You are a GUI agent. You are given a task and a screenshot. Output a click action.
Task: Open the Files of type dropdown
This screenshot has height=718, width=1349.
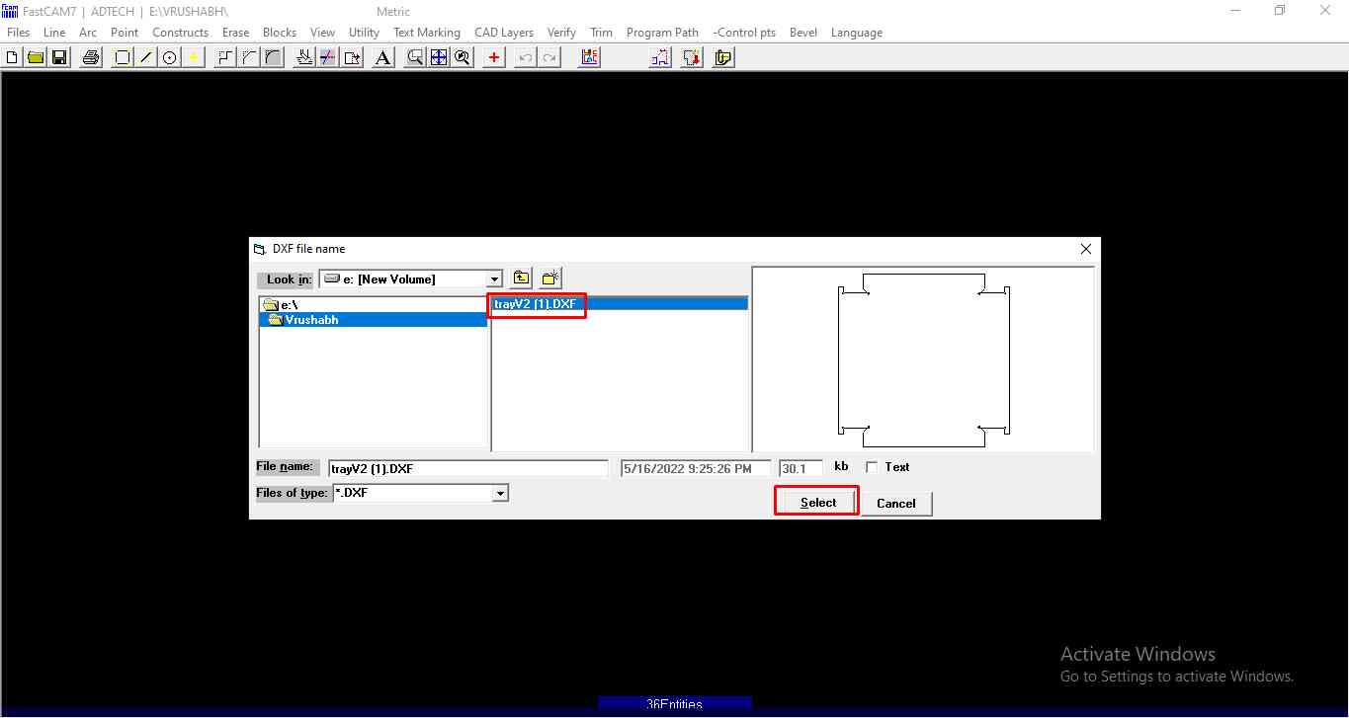(500, 493)
